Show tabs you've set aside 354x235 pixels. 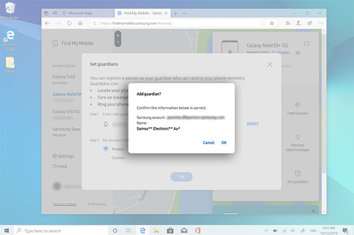47,13
